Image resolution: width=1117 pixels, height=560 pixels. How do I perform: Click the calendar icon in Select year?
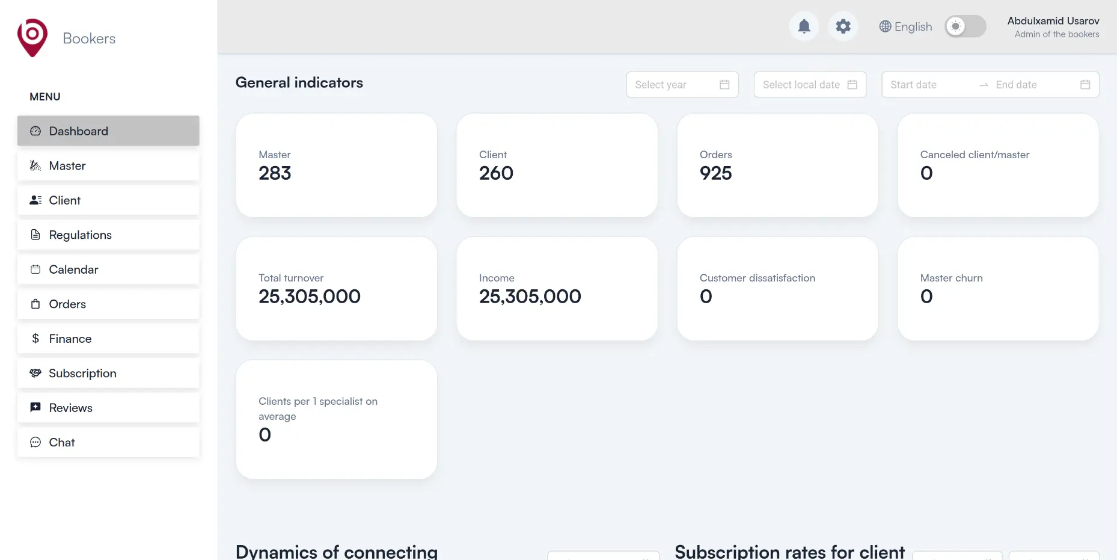(x=724, y=85)
